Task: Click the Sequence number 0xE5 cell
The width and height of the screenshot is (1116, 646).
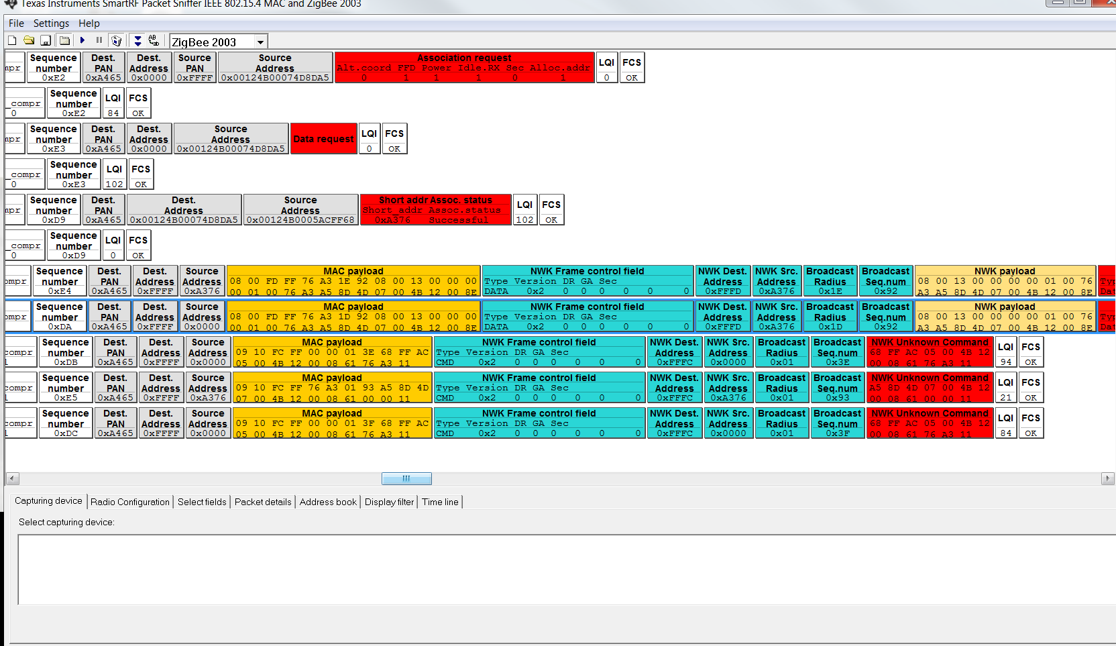Action: [x=66, y=387]
